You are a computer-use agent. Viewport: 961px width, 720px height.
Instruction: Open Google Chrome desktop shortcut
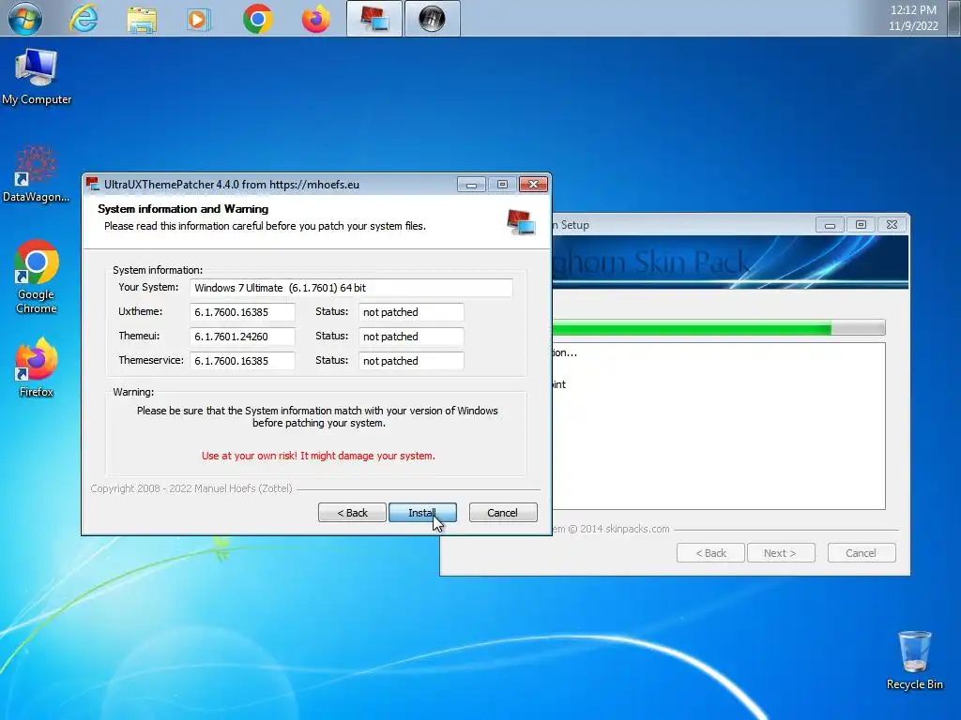[37, 277]
